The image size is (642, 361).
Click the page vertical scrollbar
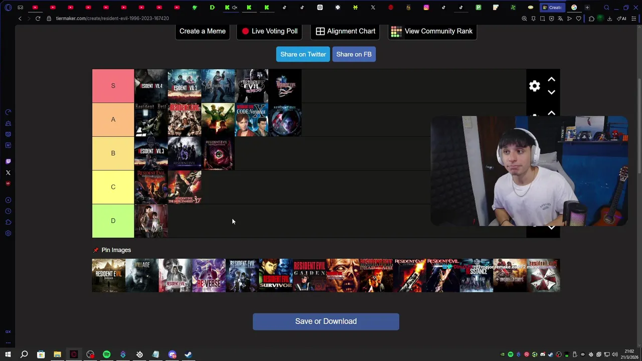[639, 125]
